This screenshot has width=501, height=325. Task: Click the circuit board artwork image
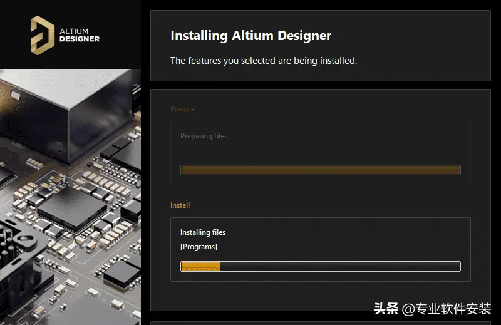tap(70, 197)
